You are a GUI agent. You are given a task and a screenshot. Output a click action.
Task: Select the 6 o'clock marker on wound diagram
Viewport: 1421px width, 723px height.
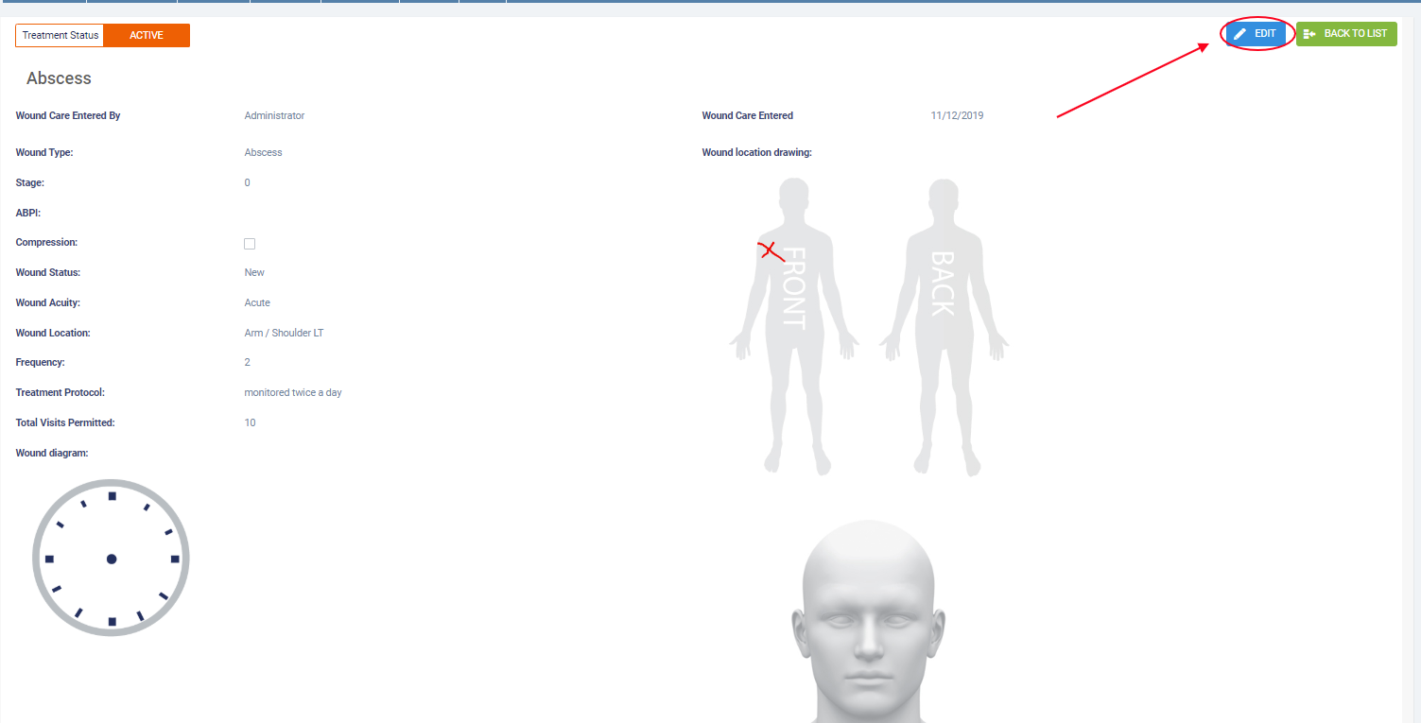[112, 622]
